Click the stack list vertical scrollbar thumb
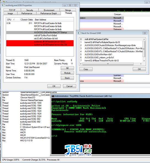 pos(144,49)
